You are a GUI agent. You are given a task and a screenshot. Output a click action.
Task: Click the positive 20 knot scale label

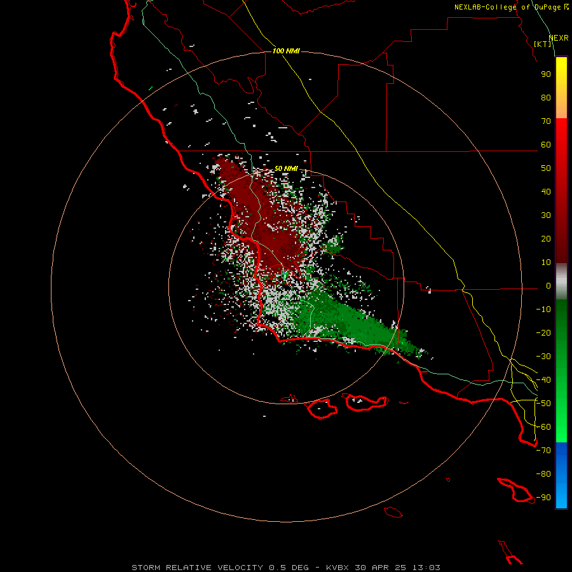click(546, 239)
